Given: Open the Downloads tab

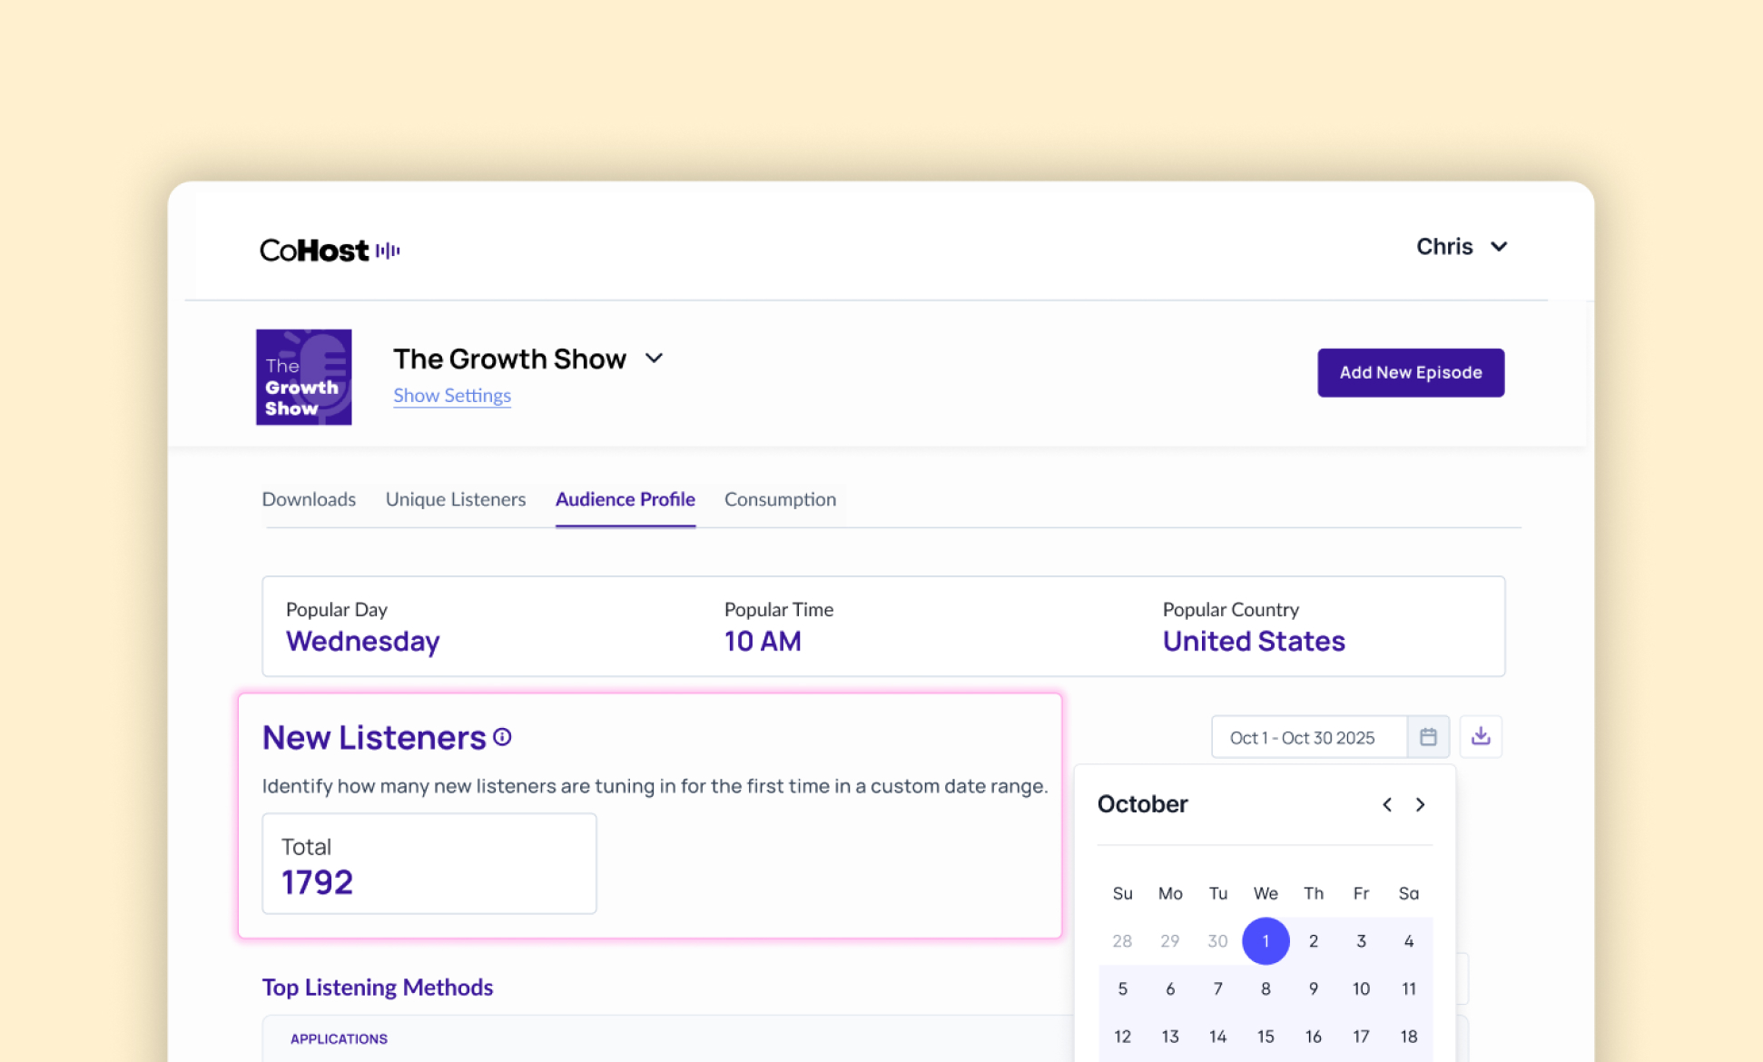Looking at the screenshot, I should click(x=309, y=499).
